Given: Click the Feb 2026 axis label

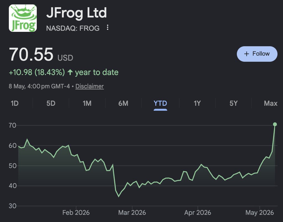Looking at the screenshot, I should pyautogui.click(x=76, y=212).
